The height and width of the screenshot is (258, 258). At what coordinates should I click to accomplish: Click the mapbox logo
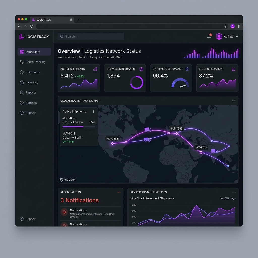(68, 180)
